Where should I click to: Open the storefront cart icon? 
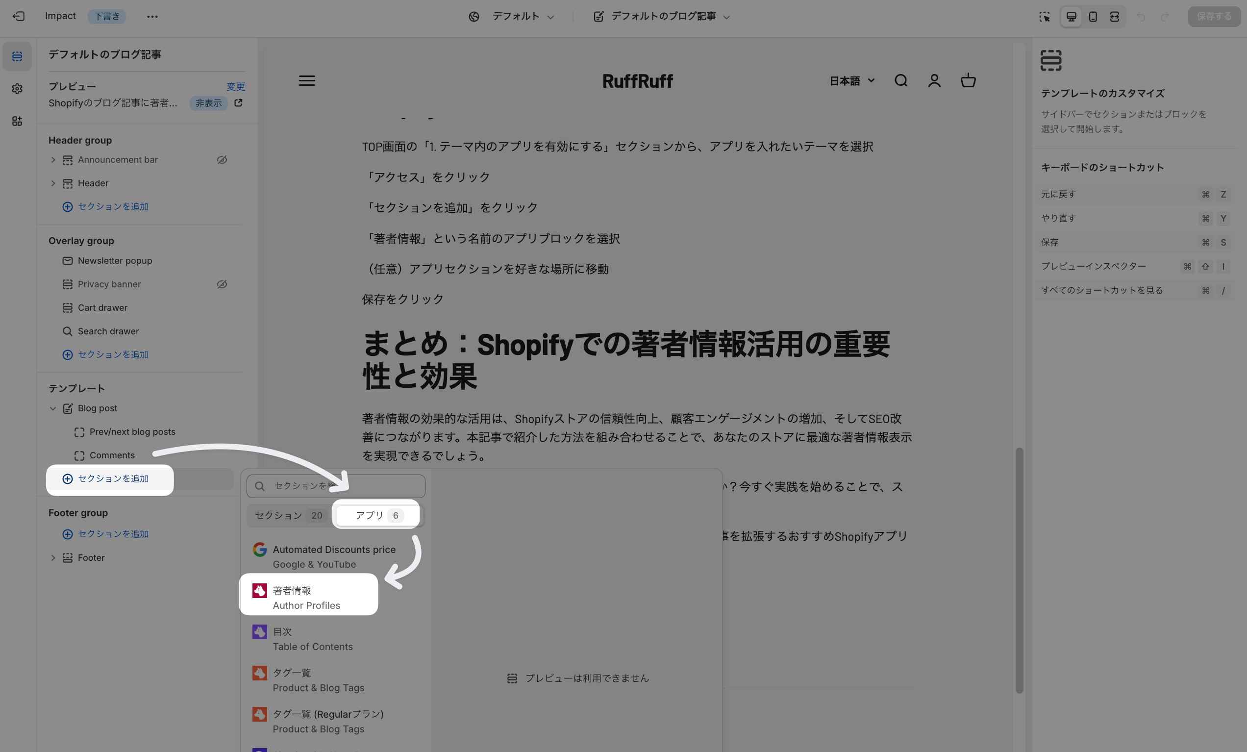pos(968,80)
